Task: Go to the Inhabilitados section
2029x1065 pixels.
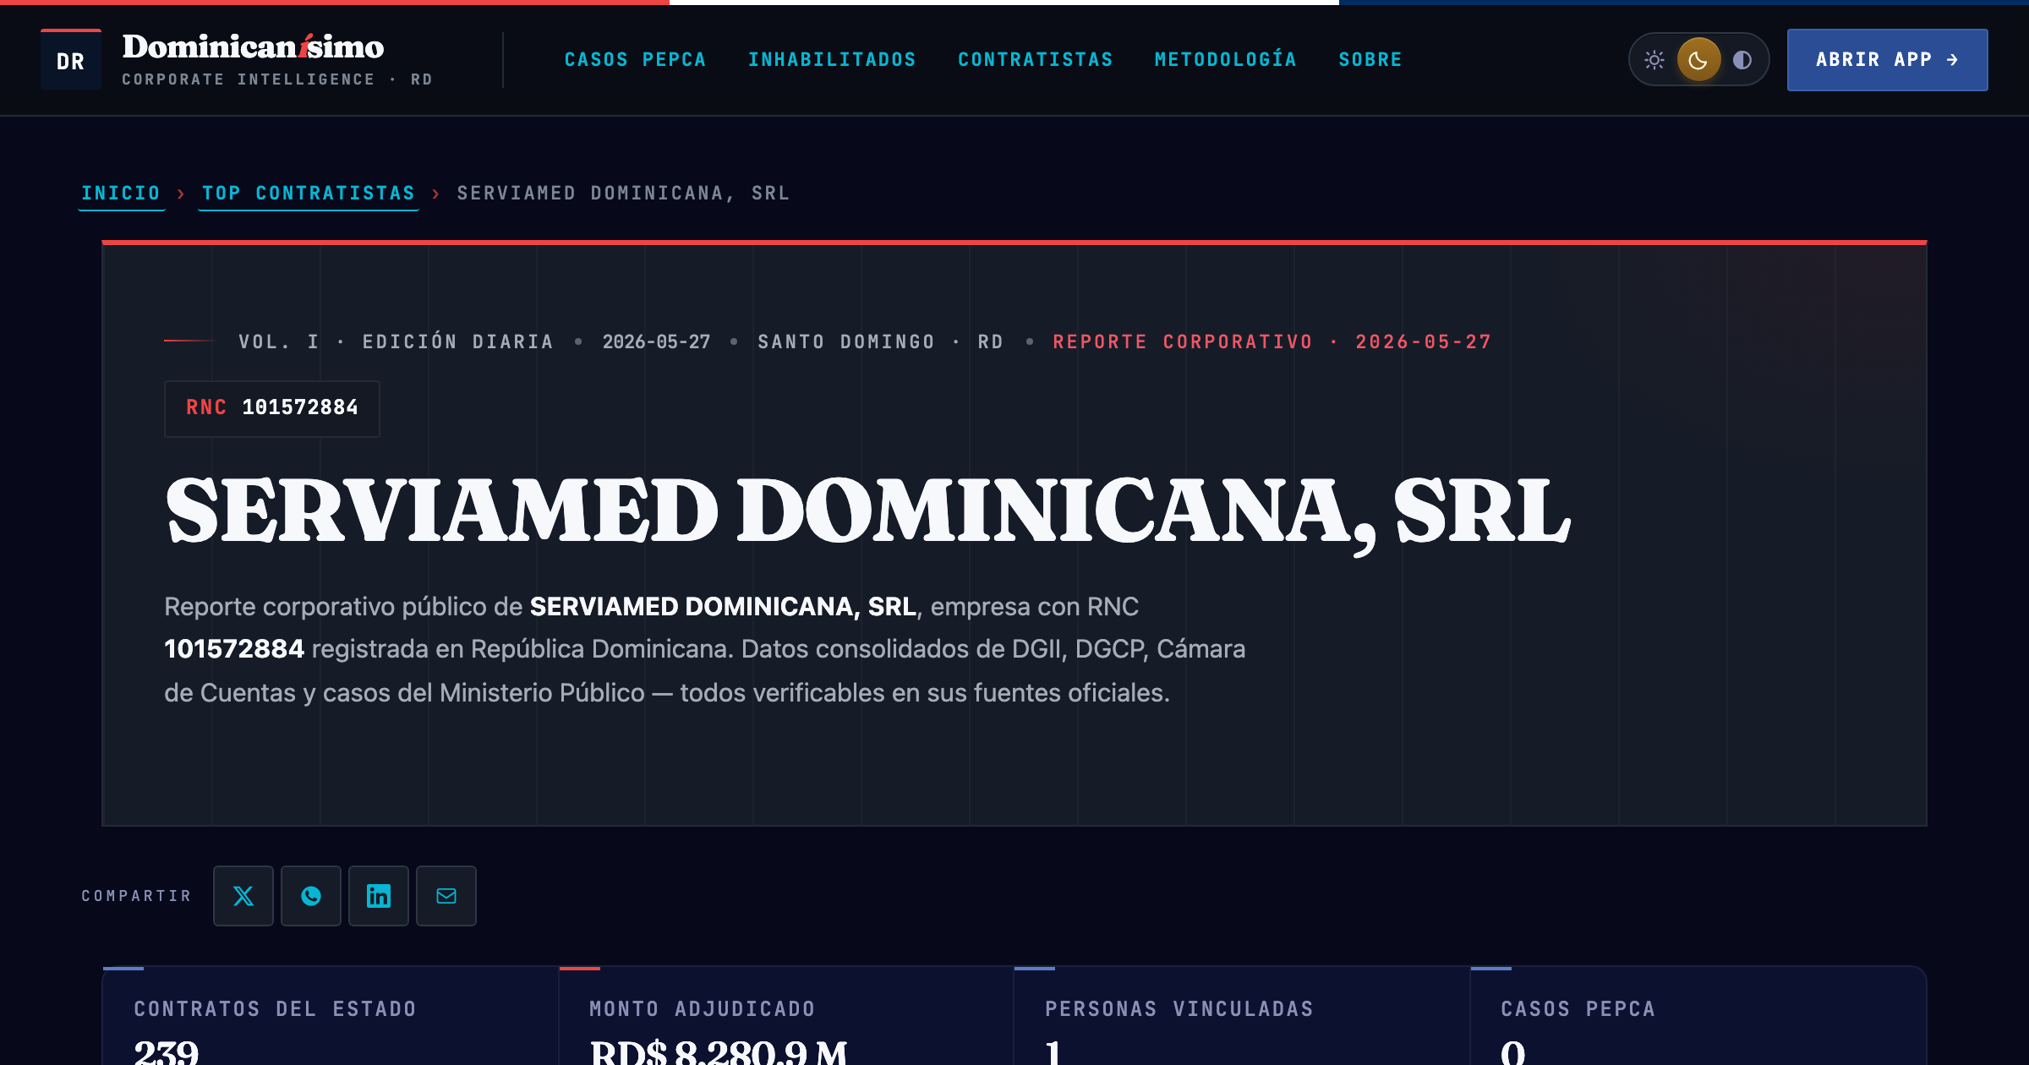Action: (x=832, y=60)
